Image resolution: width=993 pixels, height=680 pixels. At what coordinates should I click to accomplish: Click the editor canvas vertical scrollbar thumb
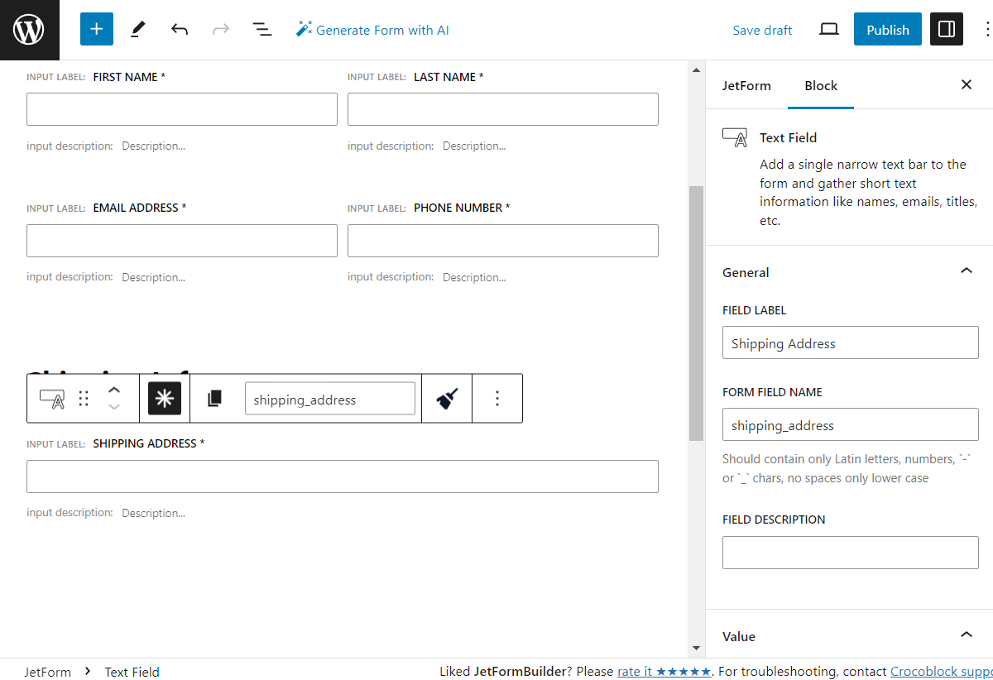(x=696, y=313)
